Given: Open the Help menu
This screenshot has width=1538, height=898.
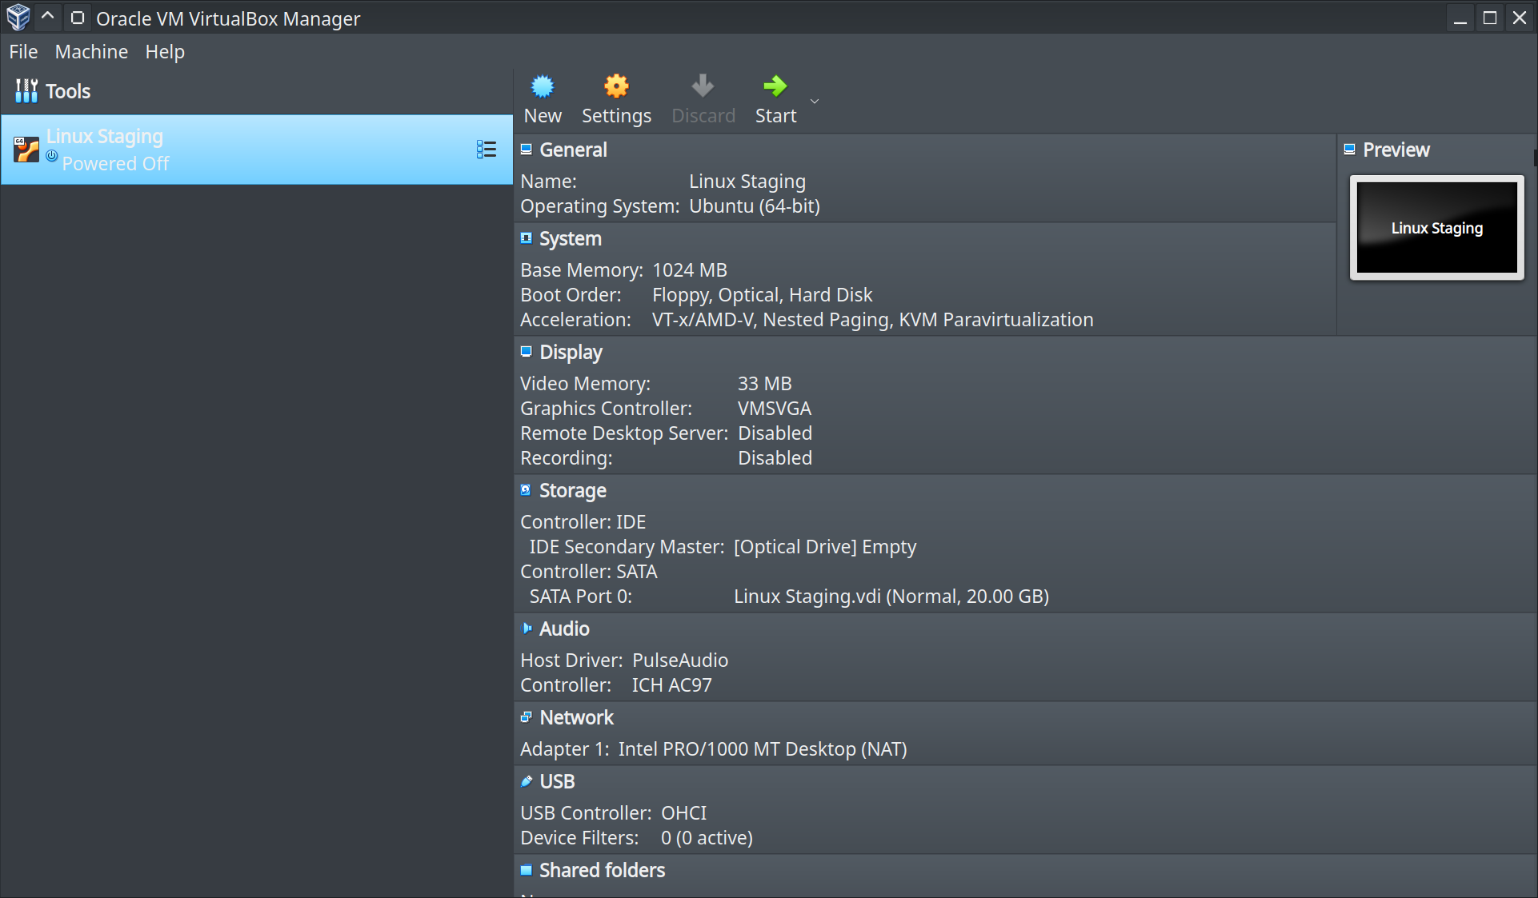Looking at the screenshot, I should 165,52.
